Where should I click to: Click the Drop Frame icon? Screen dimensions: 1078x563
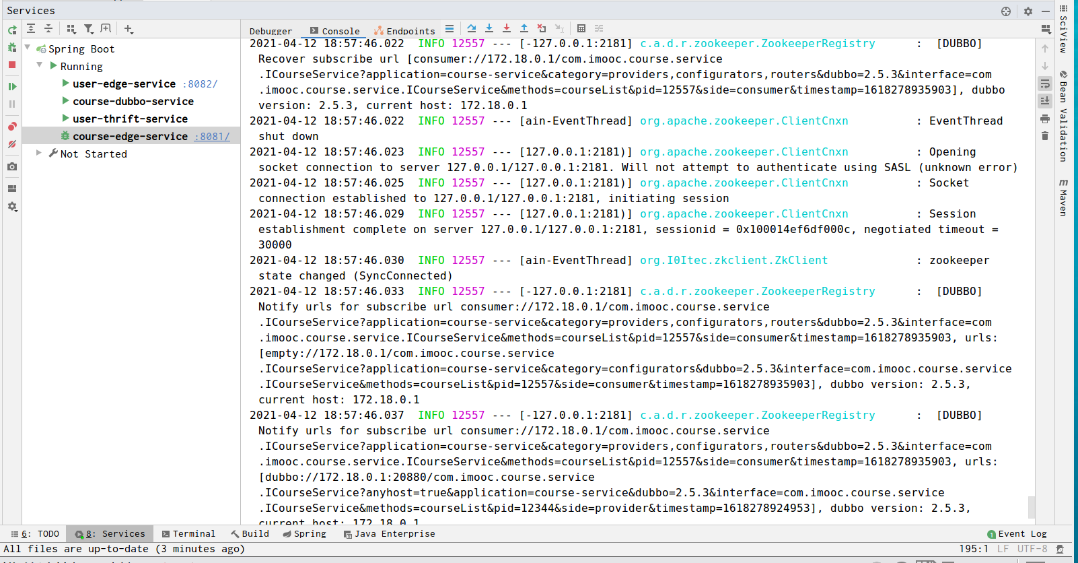click(x=542, y=28)
